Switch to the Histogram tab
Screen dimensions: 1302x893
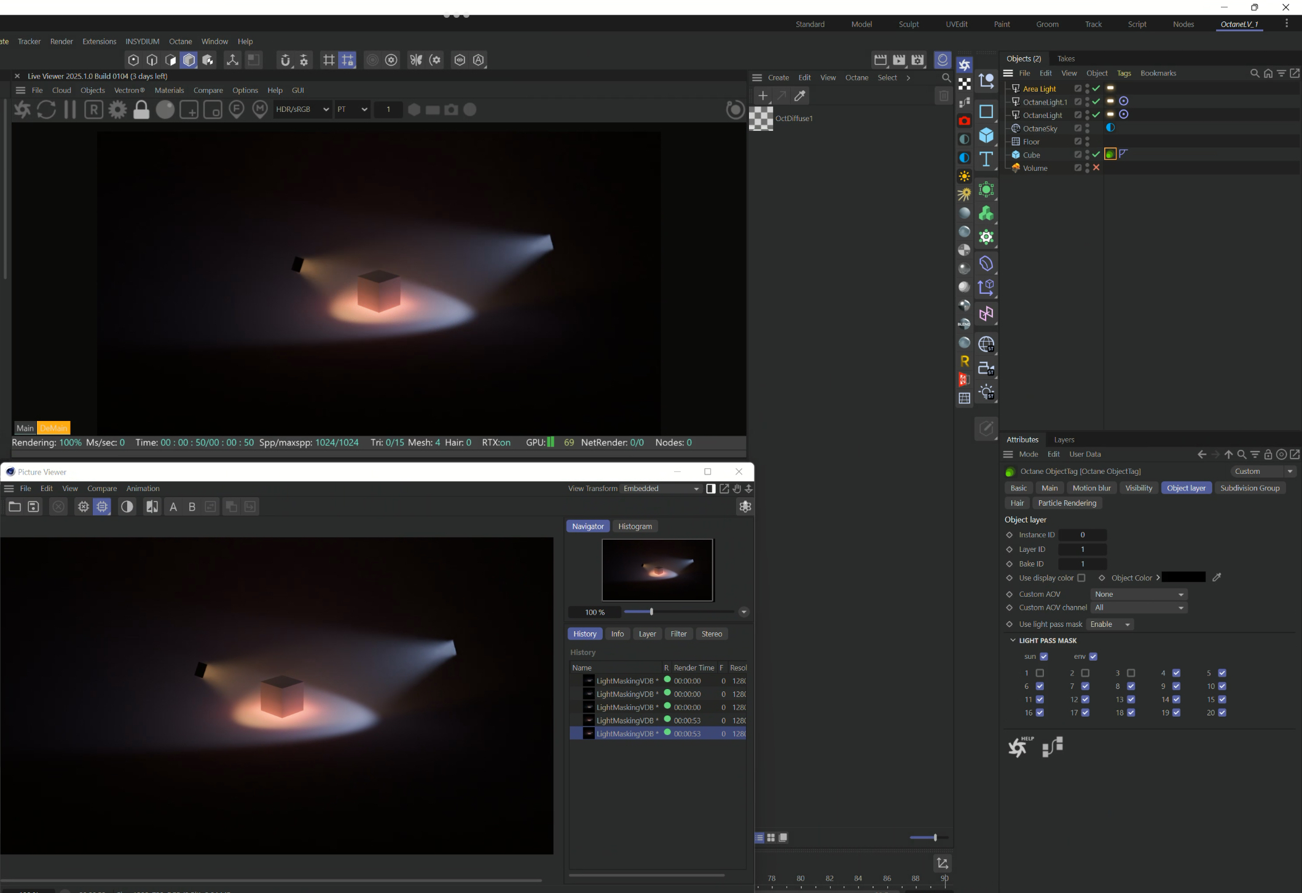click(635, 526)
